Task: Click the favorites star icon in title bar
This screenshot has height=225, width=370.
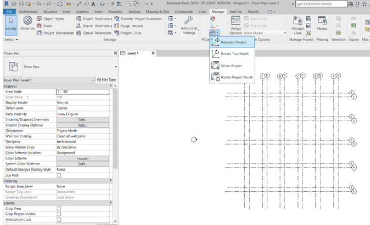Action: click(x=364, y=4)
